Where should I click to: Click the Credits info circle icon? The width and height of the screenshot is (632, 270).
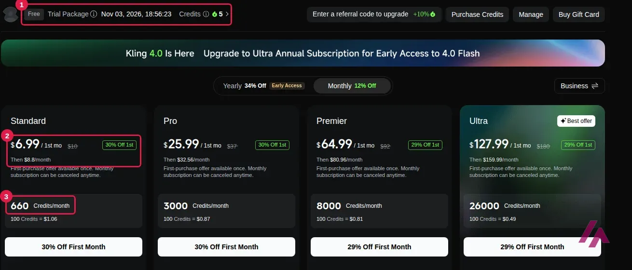point(206,14)
